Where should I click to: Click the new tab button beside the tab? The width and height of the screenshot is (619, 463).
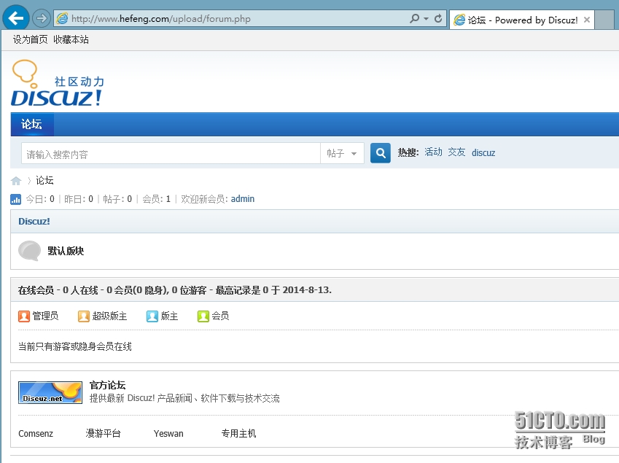(604, 20)
